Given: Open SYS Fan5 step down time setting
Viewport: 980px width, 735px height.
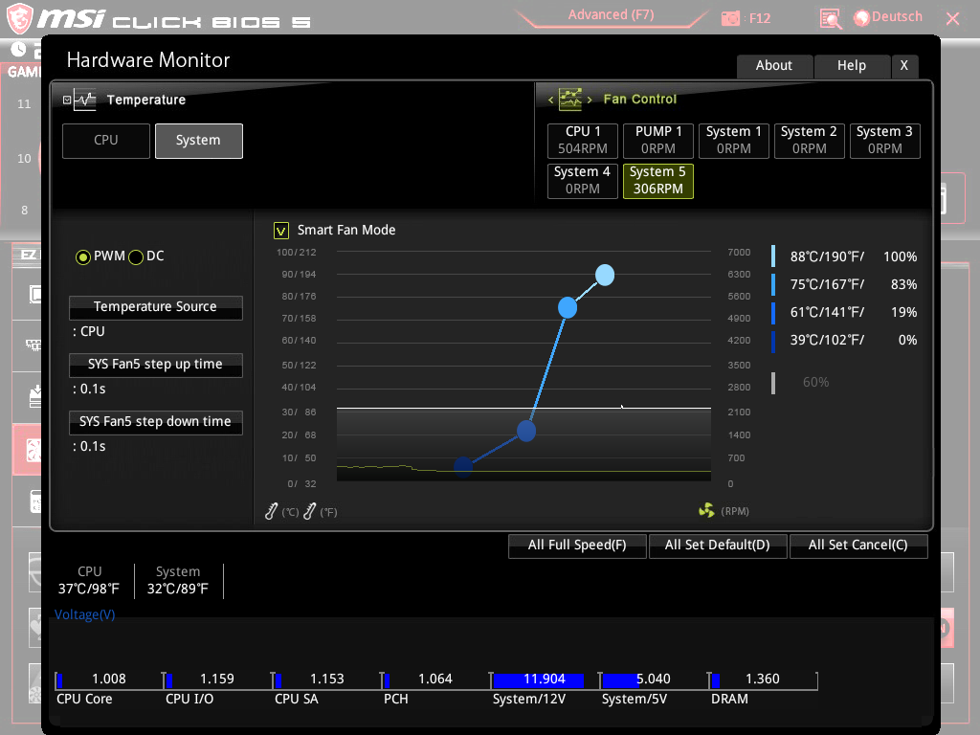Looking at the screenshot, I should (156, 422).
